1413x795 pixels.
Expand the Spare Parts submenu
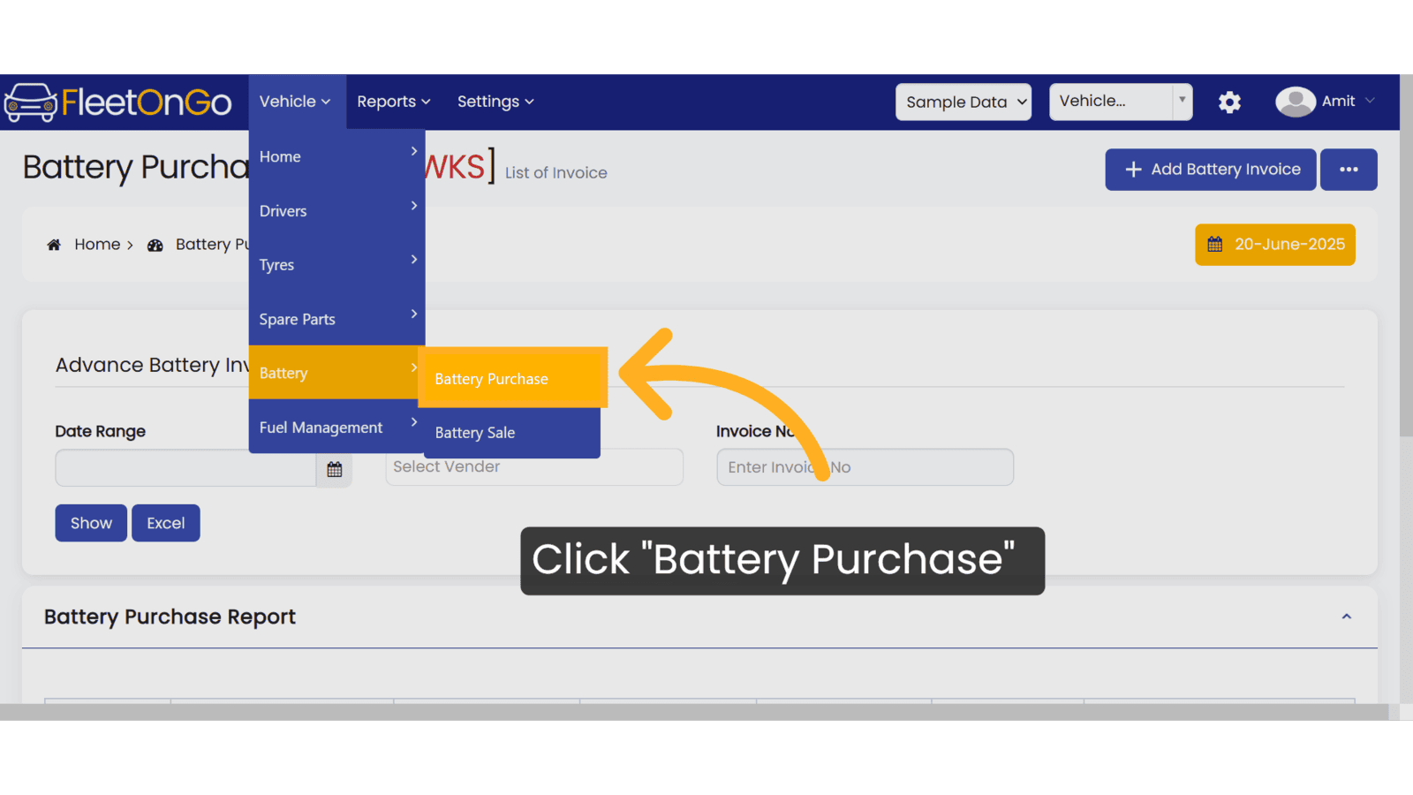pos(336,319)
